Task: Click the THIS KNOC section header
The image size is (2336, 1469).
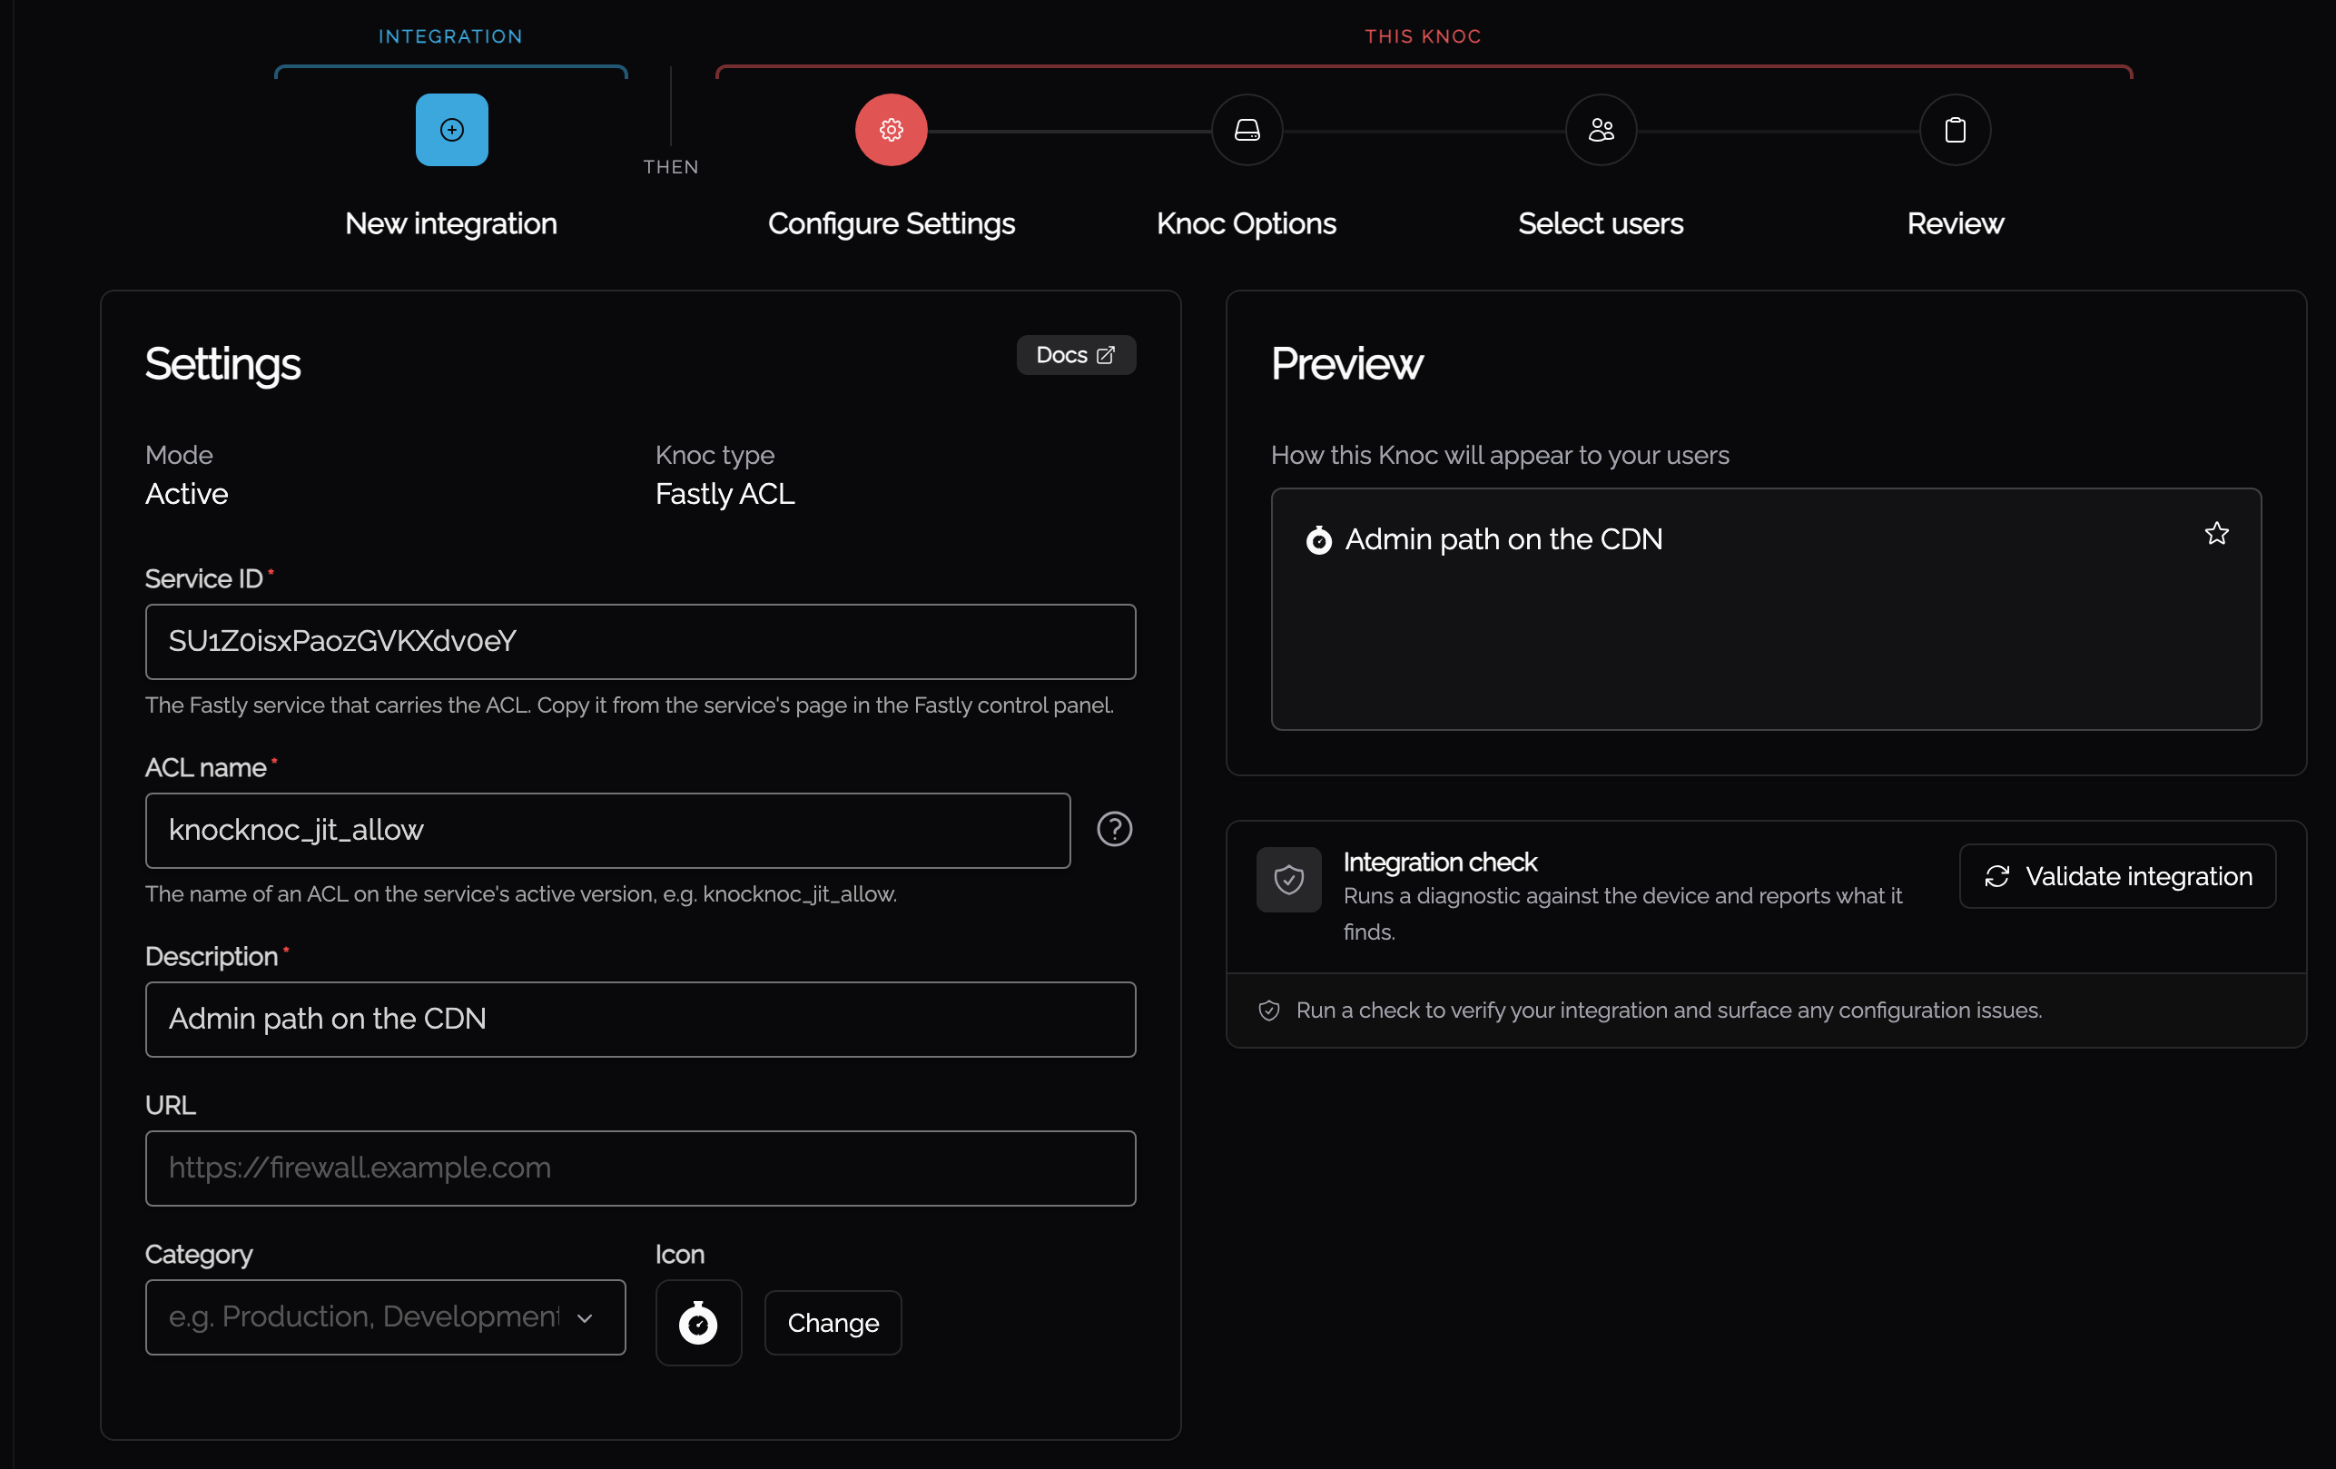Action: coord(1424,37)
